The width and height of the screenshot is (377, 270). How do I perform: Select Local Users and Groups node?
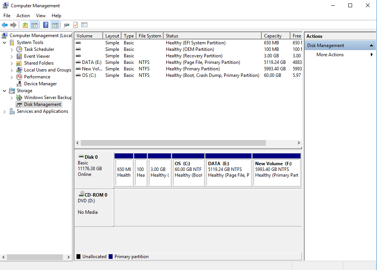coord(48,70)
